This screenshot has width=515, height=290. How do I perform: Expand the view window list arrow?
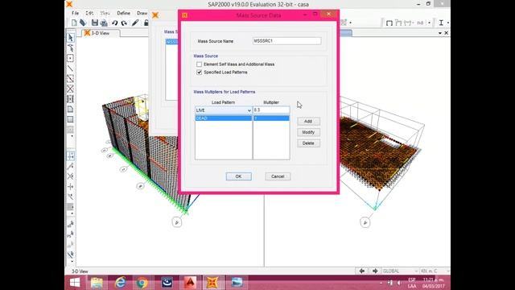tap(440, 33)
